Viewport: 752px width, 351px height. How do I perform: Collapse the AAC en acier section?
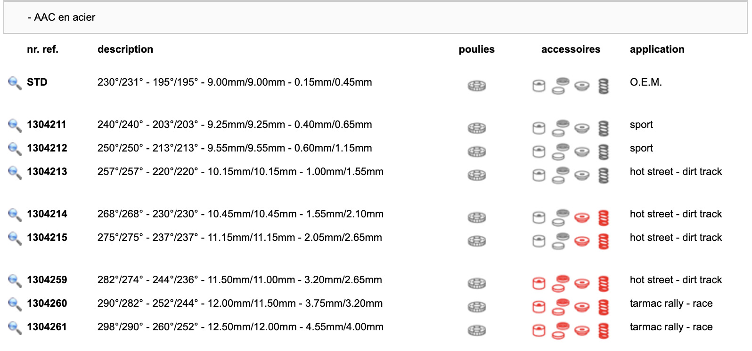pyautogui.click(x=61, y=17)
